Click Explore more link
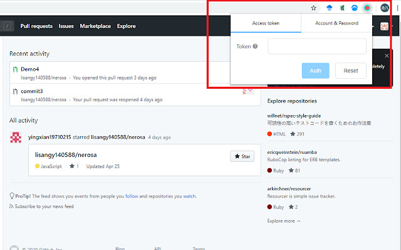 [284, 221]
